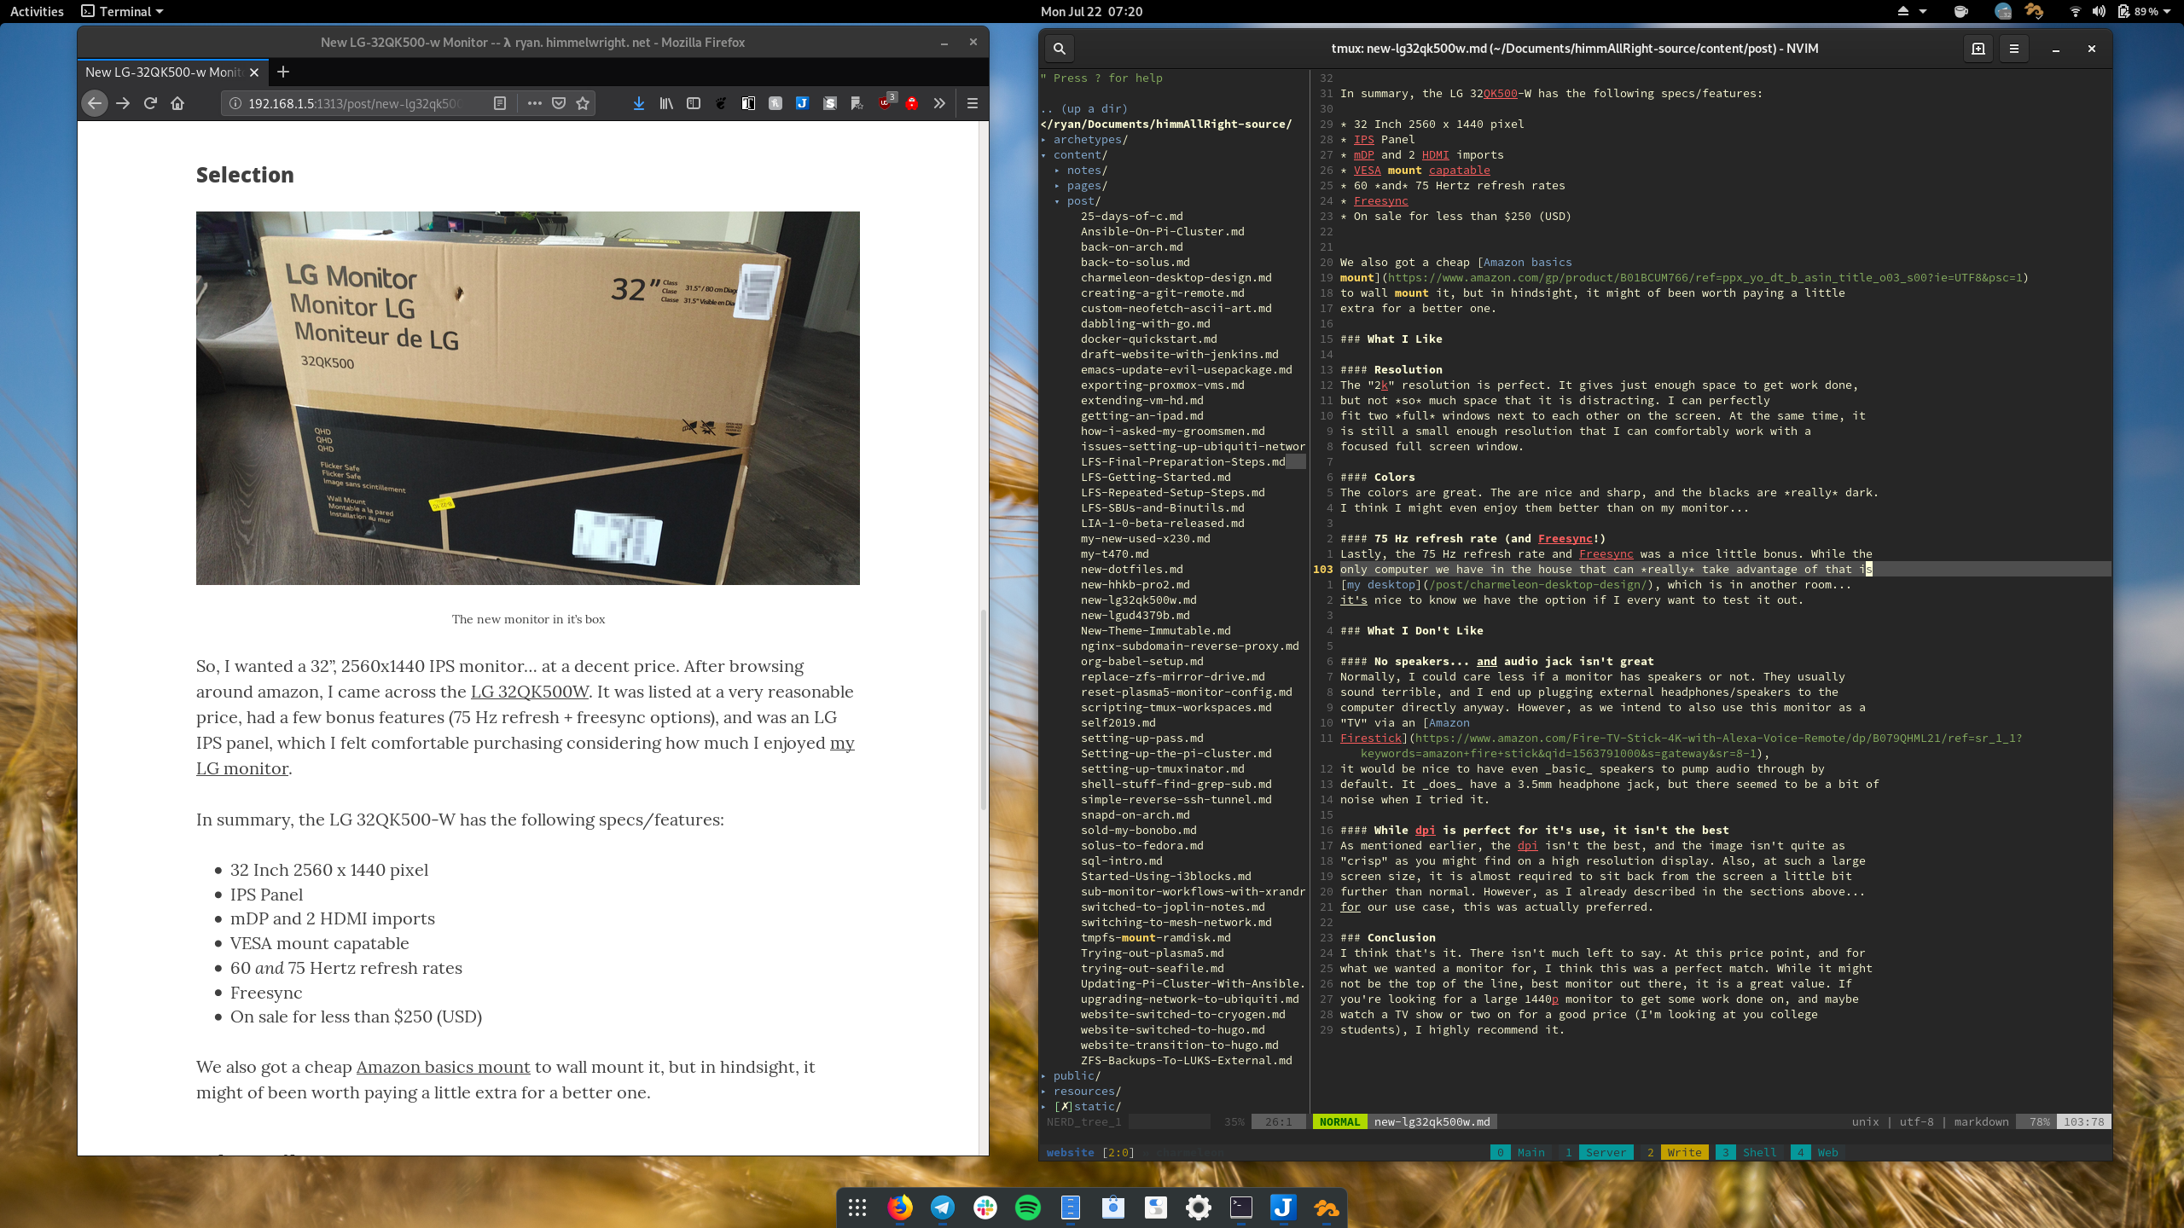The image size is (2184, 1228).
Task: Click the Firefox reload page button
Action: tap(150, 103)
